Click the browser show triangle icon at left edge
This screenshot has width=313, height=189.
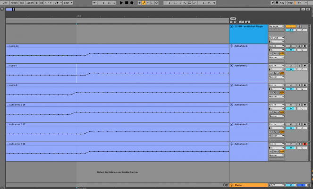(2, 9)
